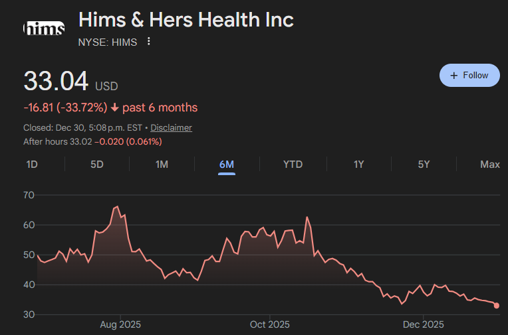Image resolution: width=508 pixels, height=335 pixels.
Task: Switch chart to 1D range
Action: pyautogui.click(x=32, y=165)
